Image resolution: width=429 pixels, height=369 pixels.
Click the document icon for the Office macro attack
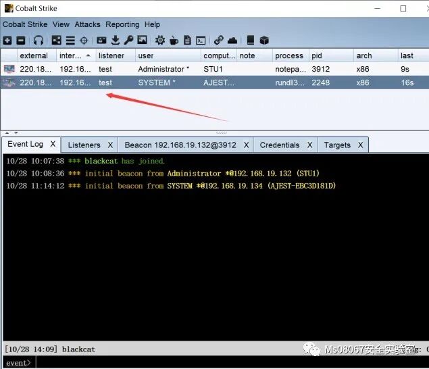pos(187,41)
